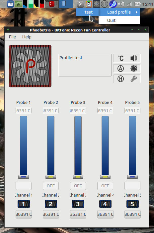The width and height of the screenshot is (154, 233).
Task: Click the fan icon button
Action: click(x=134, y=69)
